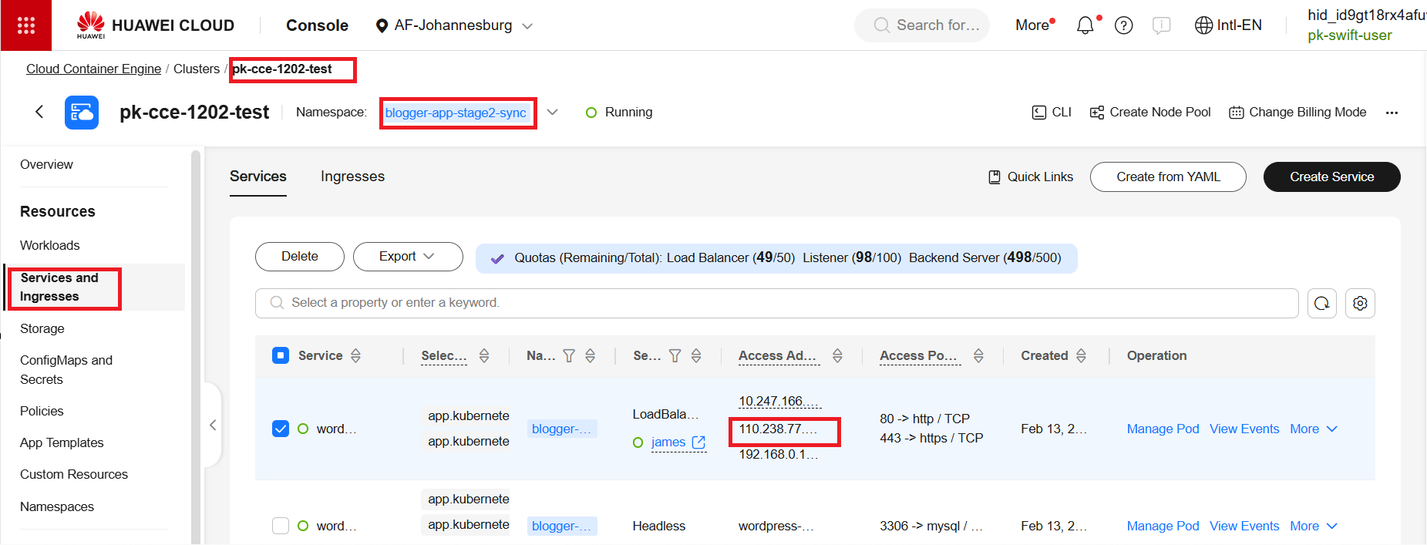
Task: Click the Change Billing Mode calendar icon
Action: [x=1237, y=113]
